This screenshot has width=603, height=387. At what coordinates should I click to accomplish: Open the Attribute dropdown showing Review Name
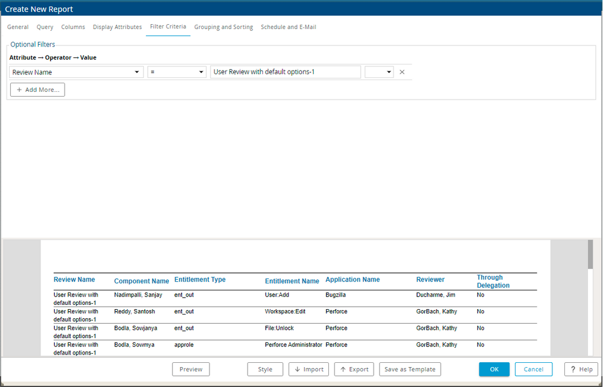(76, 72)
